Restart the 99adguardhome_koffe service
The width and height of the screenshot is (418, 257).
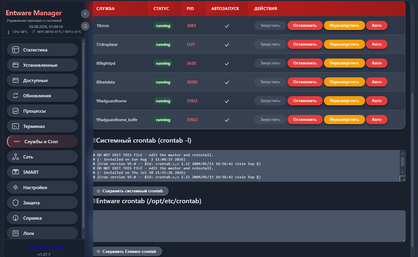[344, 120]
